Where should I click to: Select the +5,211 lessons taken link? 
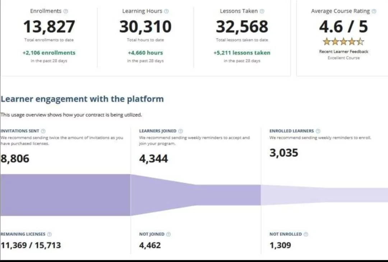242,53
